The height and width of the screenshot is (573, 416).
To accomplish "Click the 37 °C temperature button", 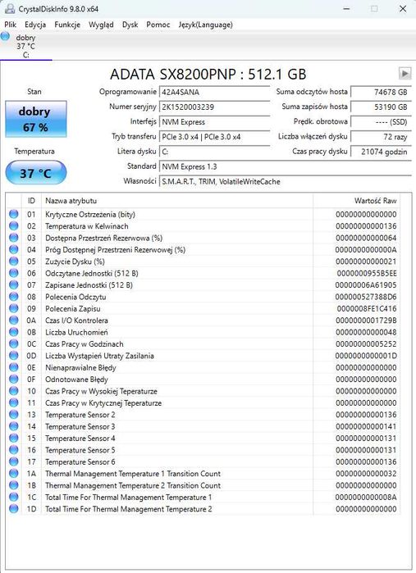I will (36, 172).
